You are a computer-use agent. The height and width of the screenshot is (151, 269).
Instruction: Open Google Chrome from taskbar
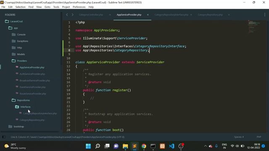tap(144, 146)
